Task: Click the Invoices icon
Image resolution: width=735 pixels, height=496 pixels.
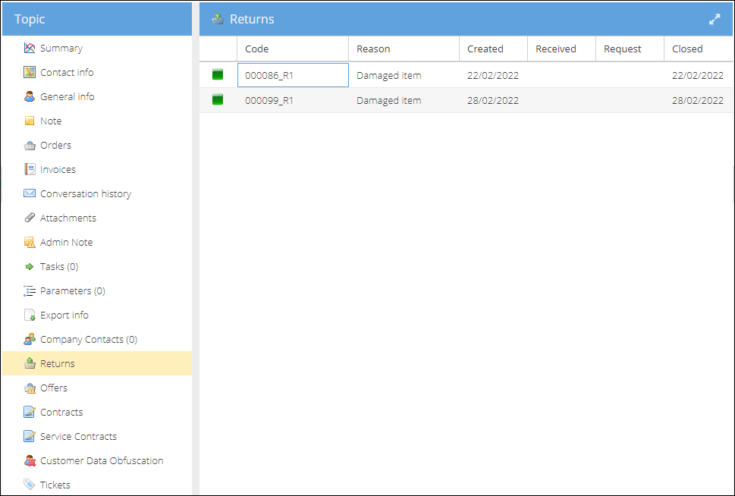Action: [30, 170]
